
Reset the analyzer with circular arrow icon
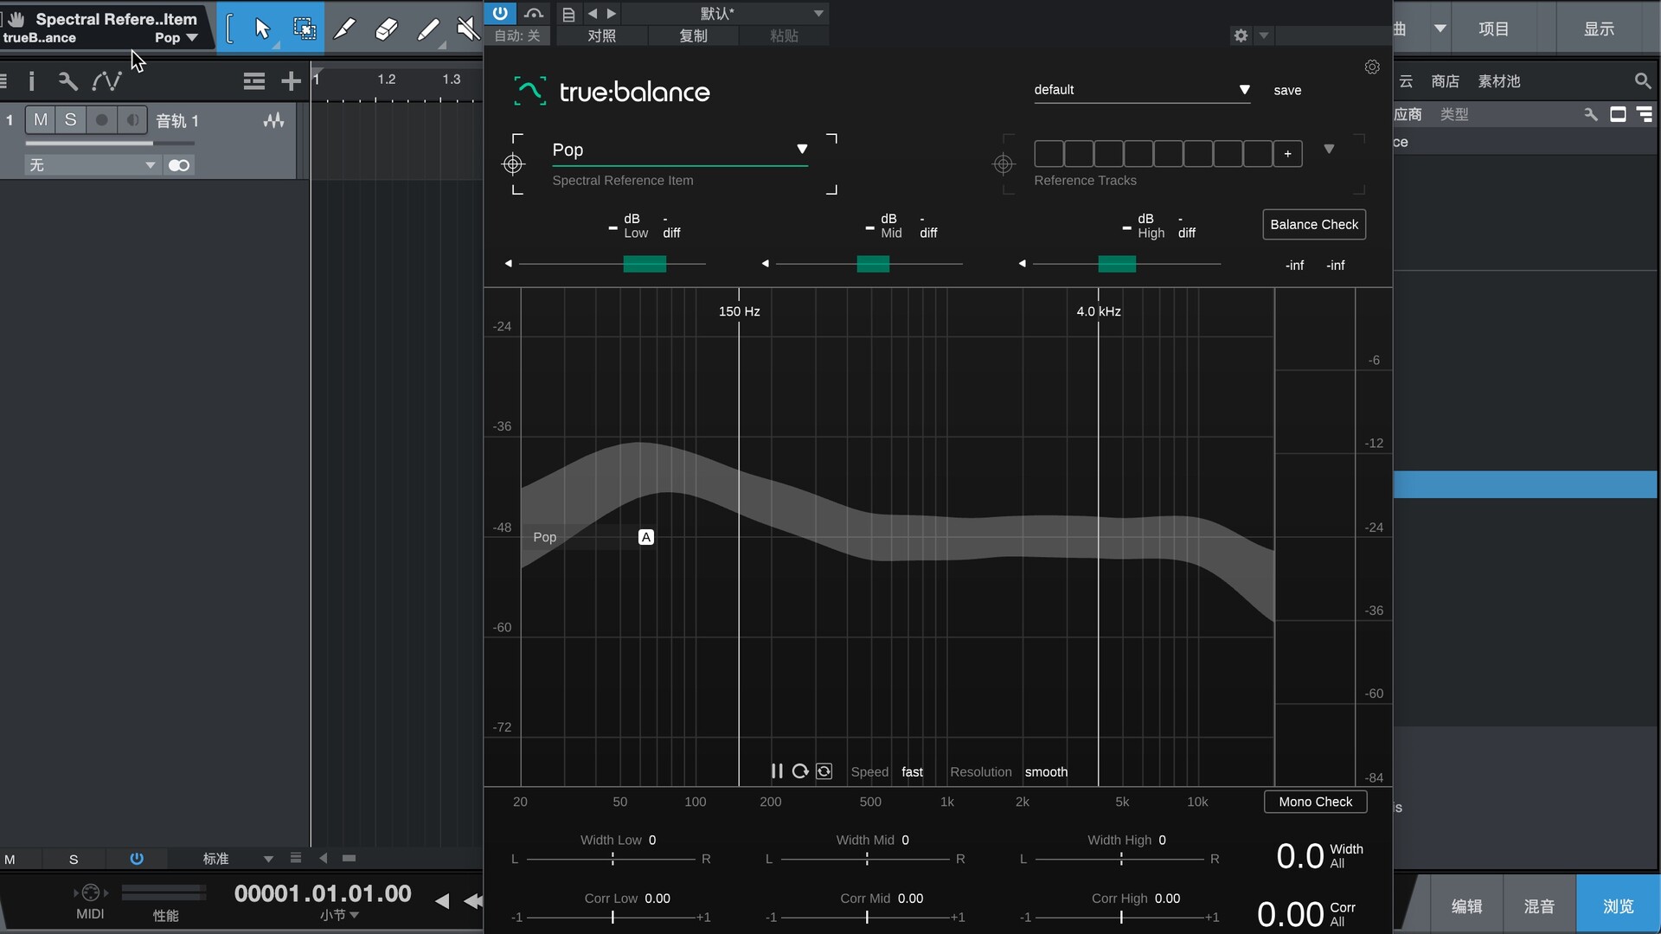point(800,771)
